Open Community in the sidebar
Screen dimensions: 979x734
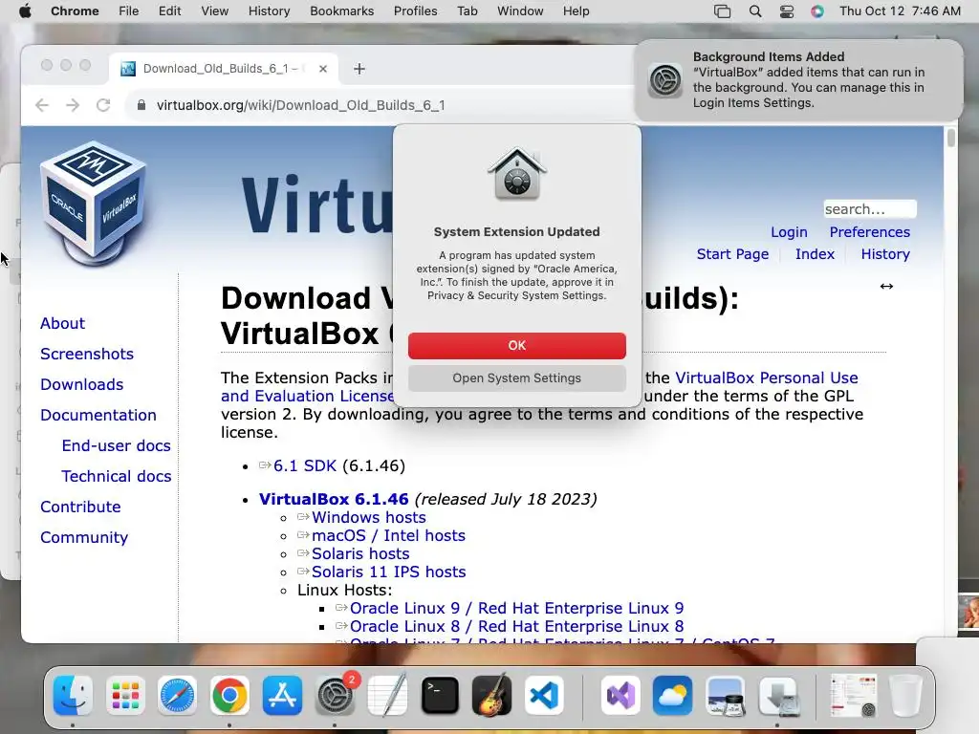(x=84, y=537)
